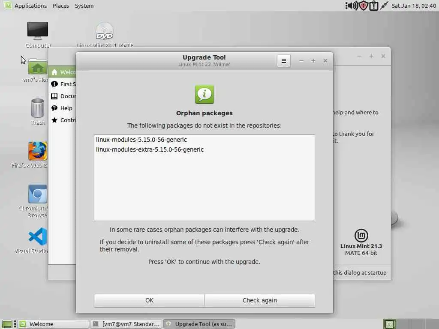The width and height of the screenshot is (439, 329).
Task: Select the First Steps sidebar item
Action: tap(62, 84)
